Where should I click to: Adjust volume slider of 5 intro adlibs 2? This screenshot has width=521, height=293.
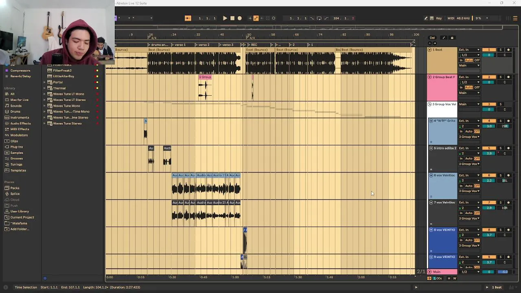(489, 153)
